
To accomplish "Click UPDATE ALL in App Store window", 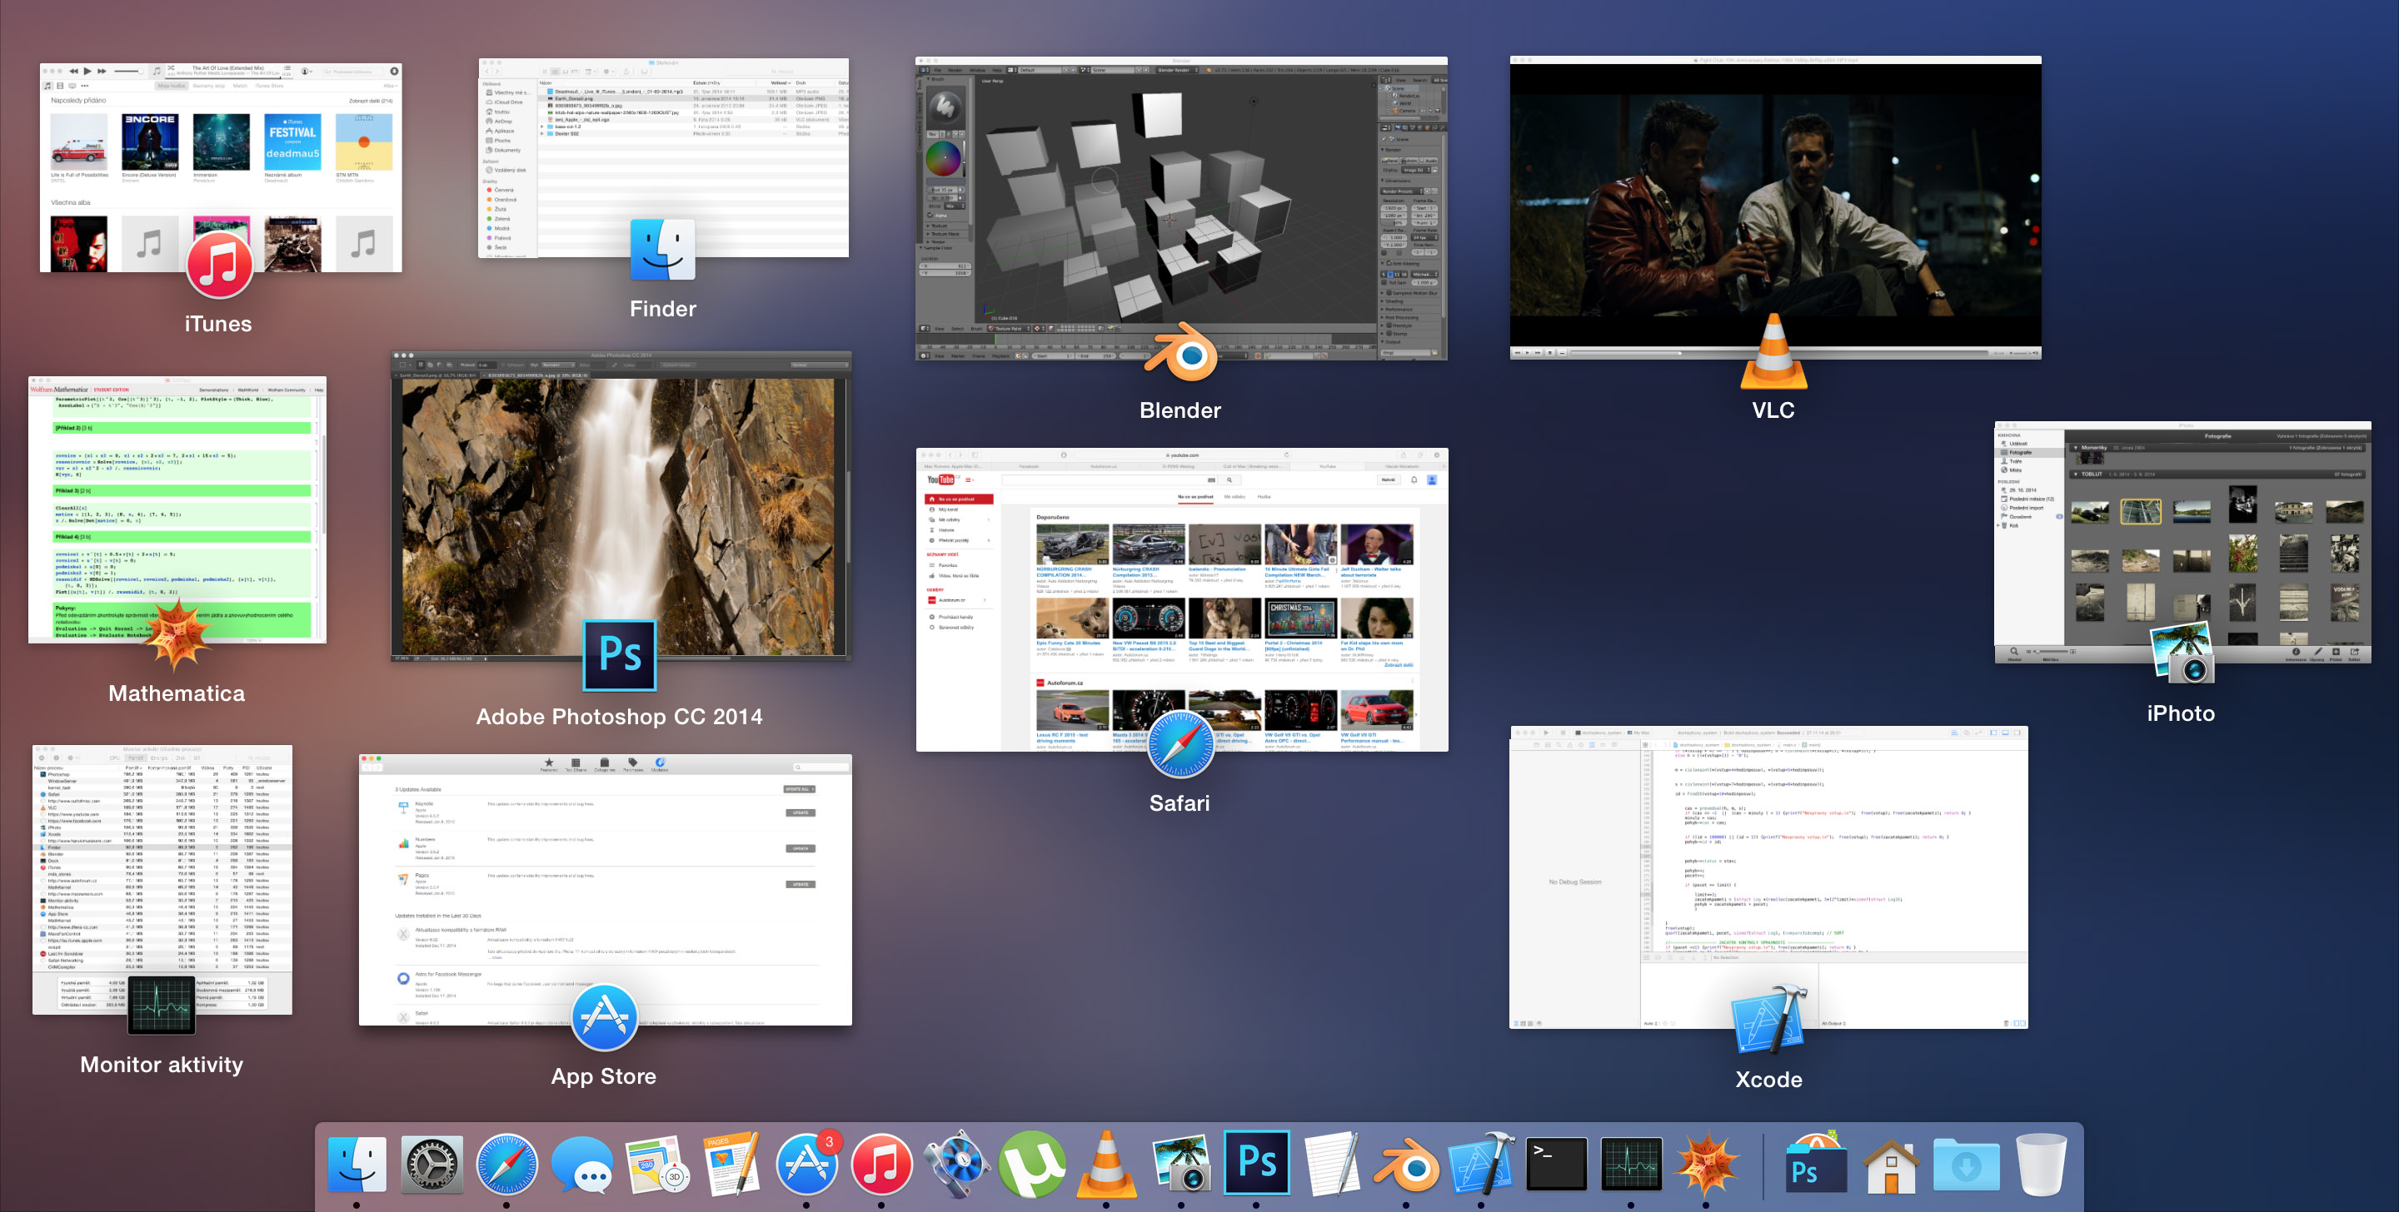I will [x=799, y=789].
